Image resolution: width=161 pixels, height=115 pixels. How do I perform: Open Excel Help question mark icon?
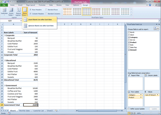tap(150, 5)
